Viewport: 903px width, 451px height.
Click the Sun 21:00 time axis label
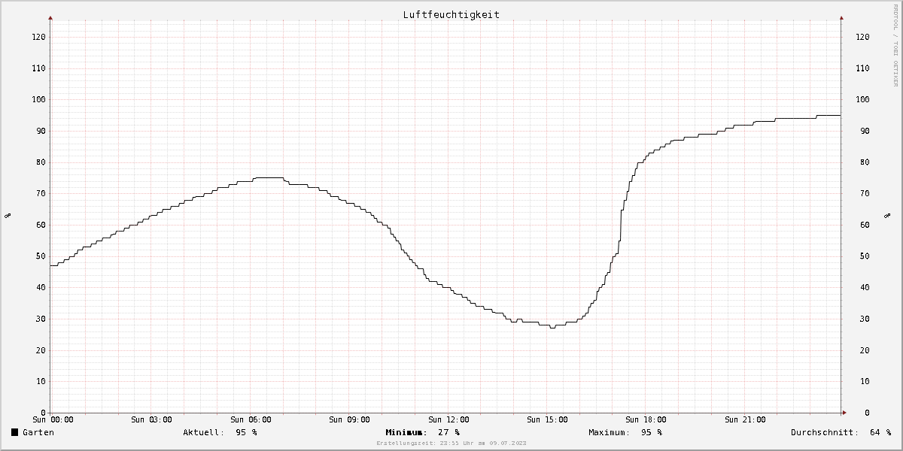pos(745,419)
